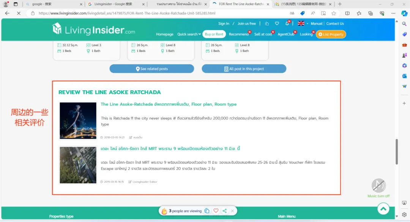
Task: Switch to the Livinginsider - Google tab
Action: pos(117,4)
